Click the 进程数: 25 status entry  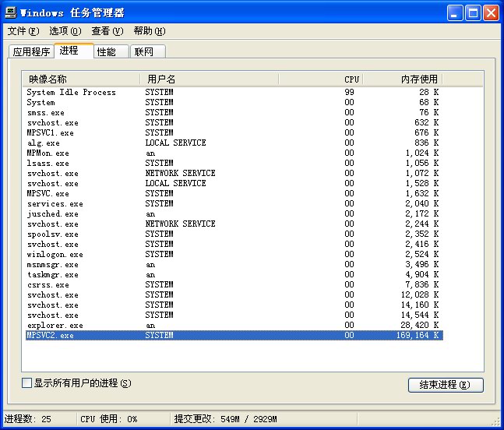27,419
